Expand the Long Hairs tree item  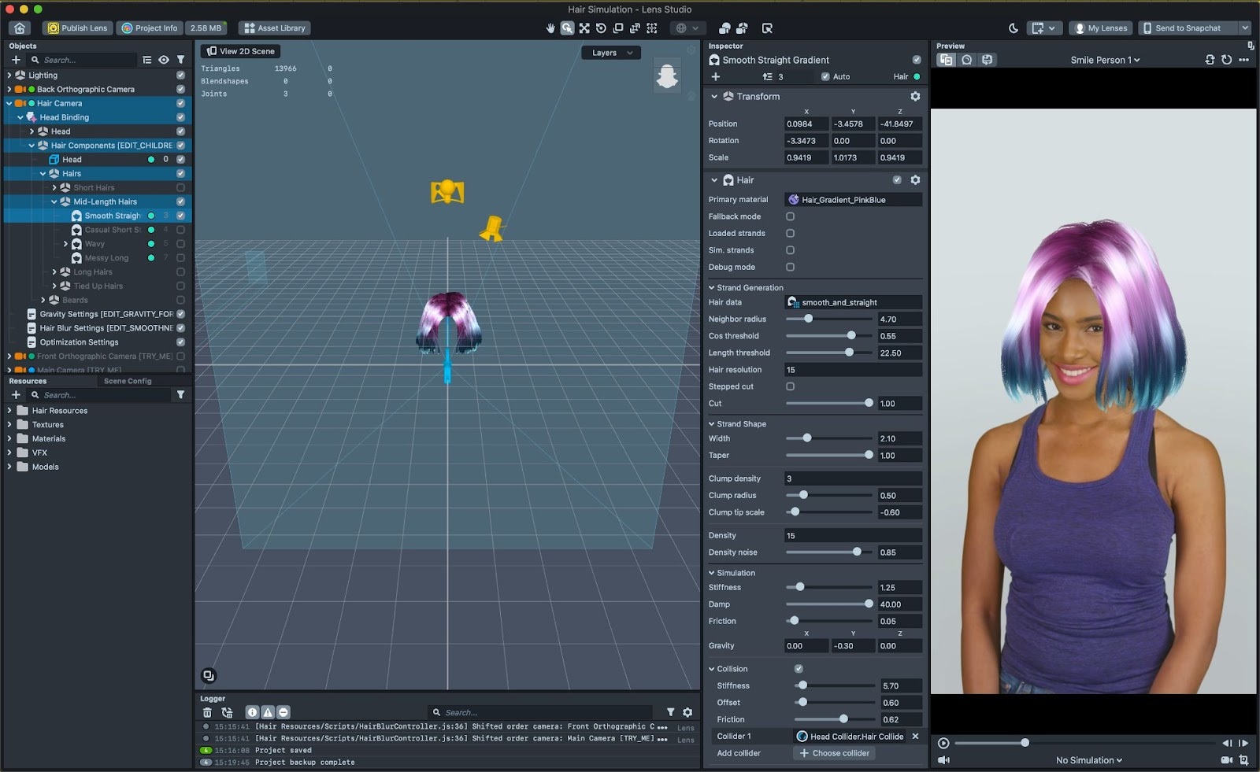(54, 272)
